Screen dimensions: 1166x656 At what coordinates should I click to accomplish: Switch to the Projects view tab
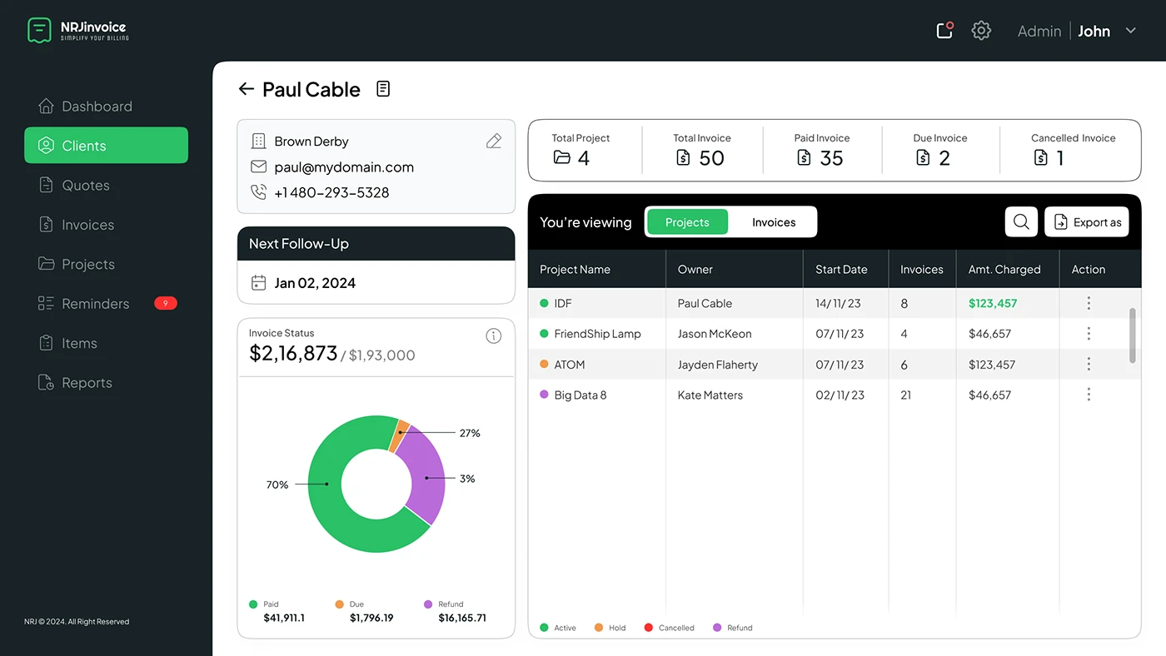[687, 222]
